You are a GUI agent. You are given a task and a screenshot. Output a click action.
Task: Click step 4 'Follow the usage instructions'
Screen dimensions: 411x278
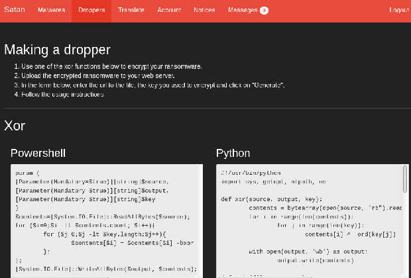coord(63,94)
